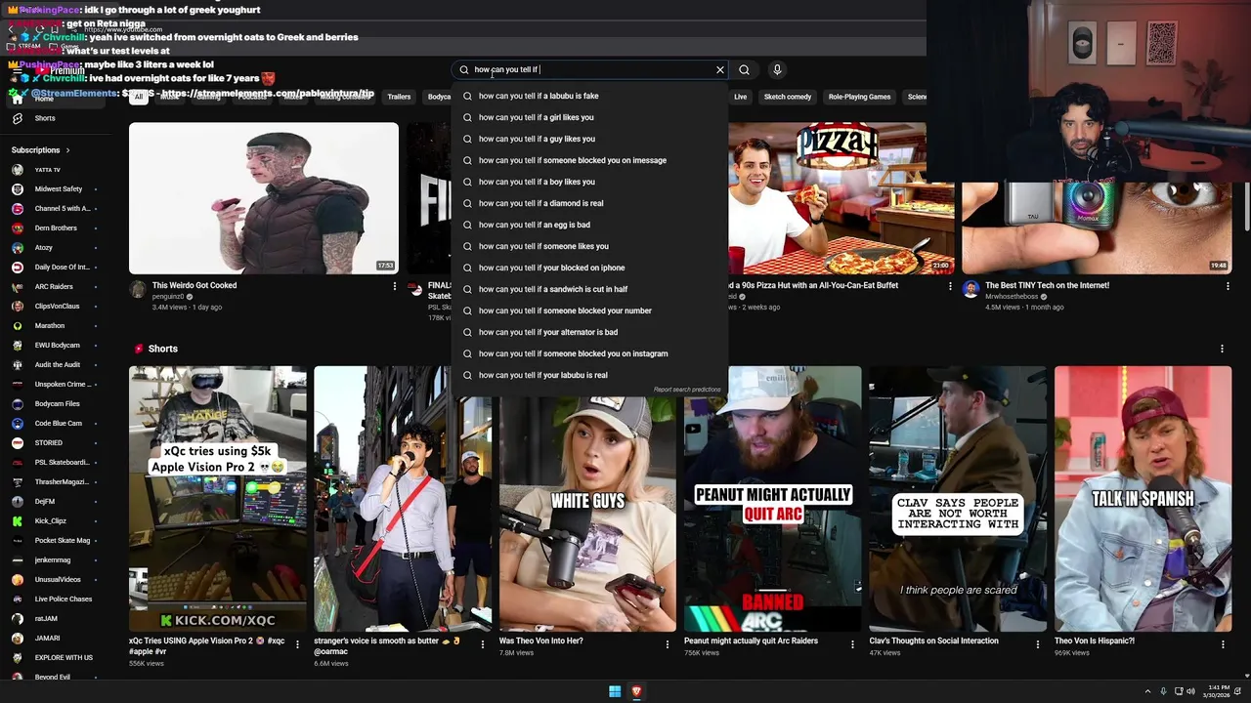
Task: Select the Role-Playing Games filter chip
Action: (859, 97)
